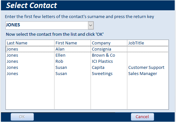176x122 pixels.
Task: Click the Capita company cell
Action: pos(98,68)
